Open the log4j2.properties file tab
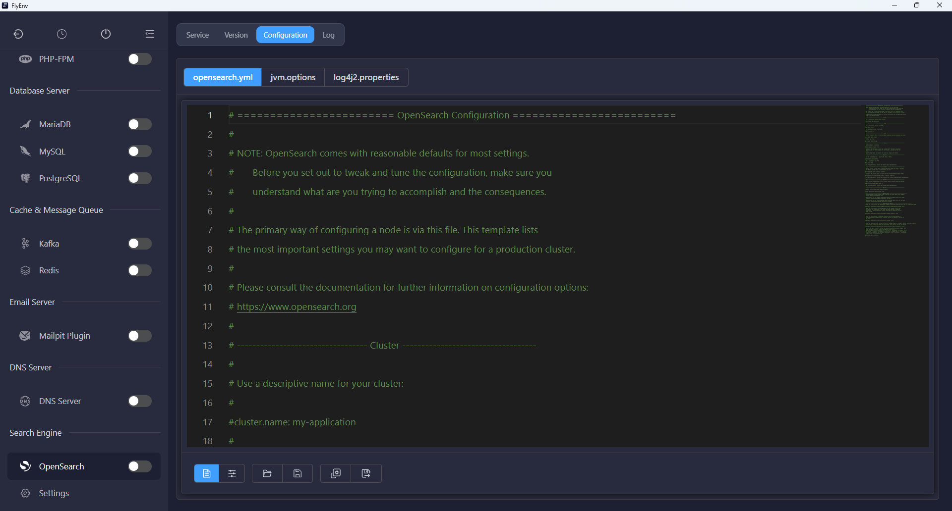 pos(366,77)
